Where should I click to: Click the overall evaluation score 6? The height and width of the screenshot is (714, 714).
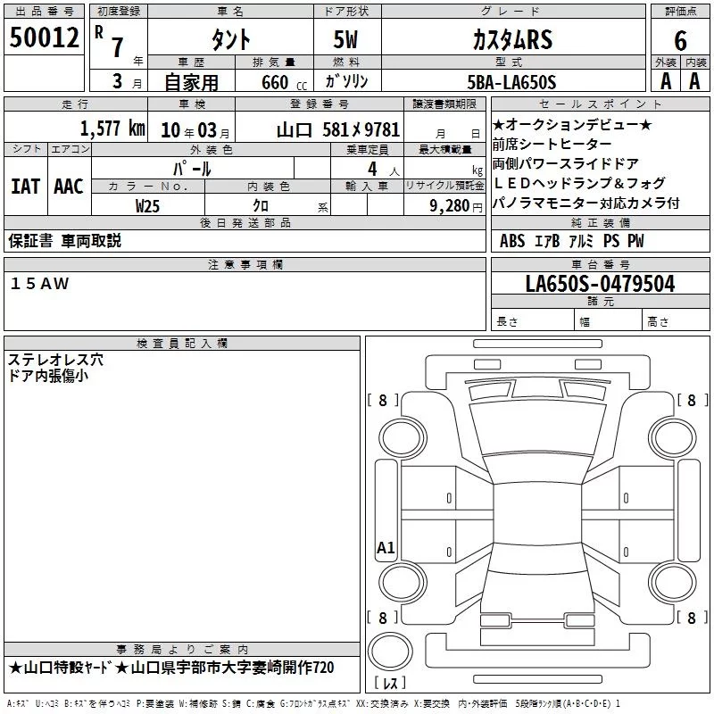pos(680,39)
